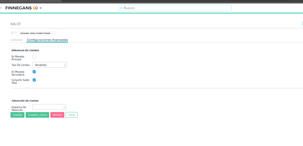Uncheck the En Moneda Secundaria checkbox
303x146 pixels.
pos(34,72)
